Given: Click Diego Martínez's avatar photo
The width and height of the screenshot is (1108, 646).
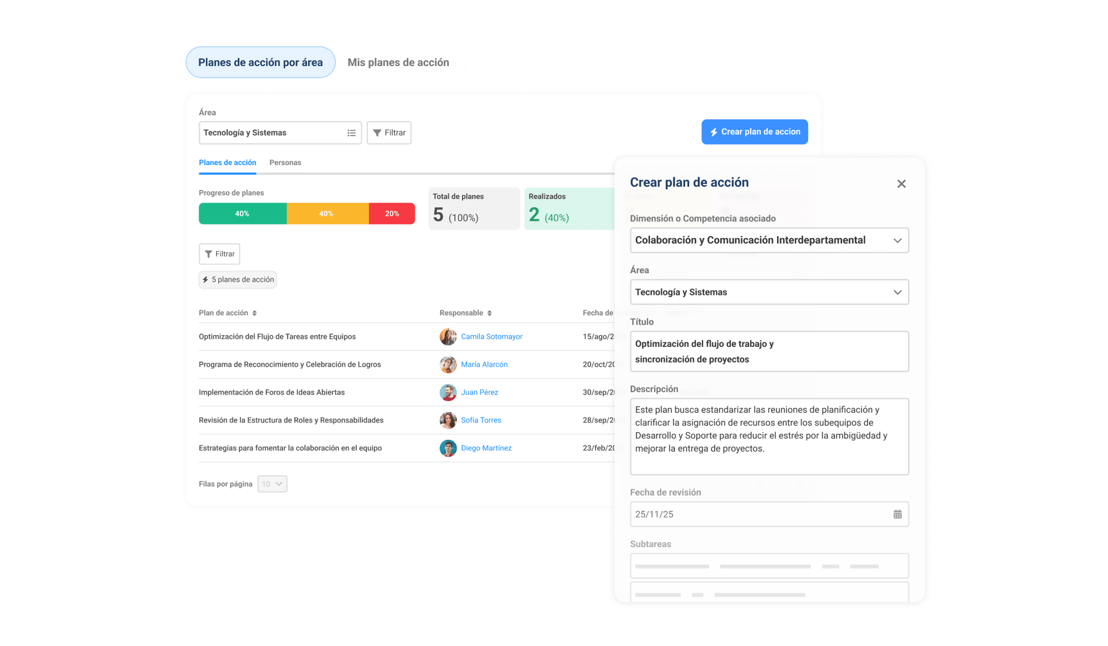Looking at the screenshot, I should coord(448,448).
